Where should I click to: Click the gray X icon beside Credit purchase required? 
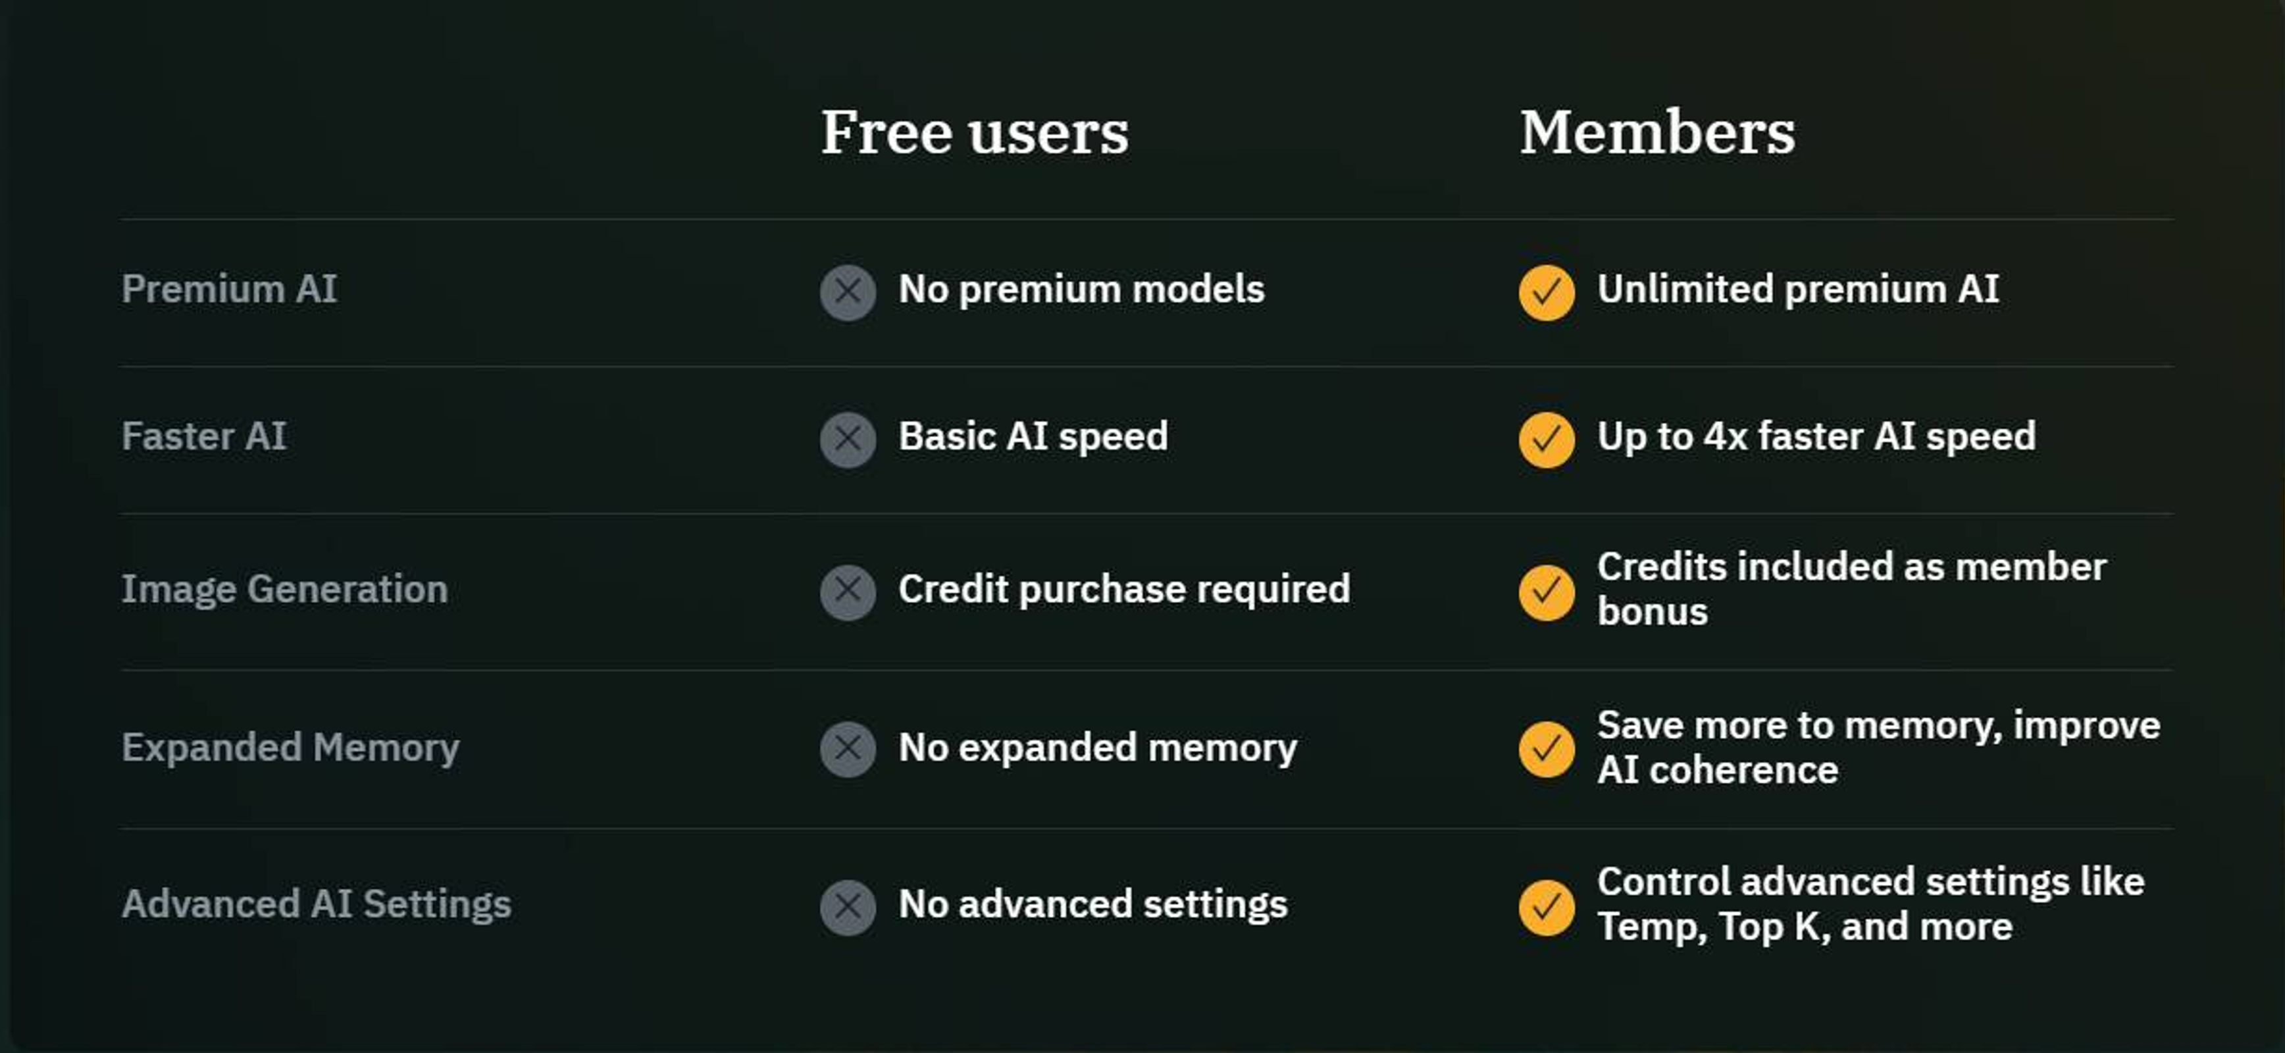point(847,592)
